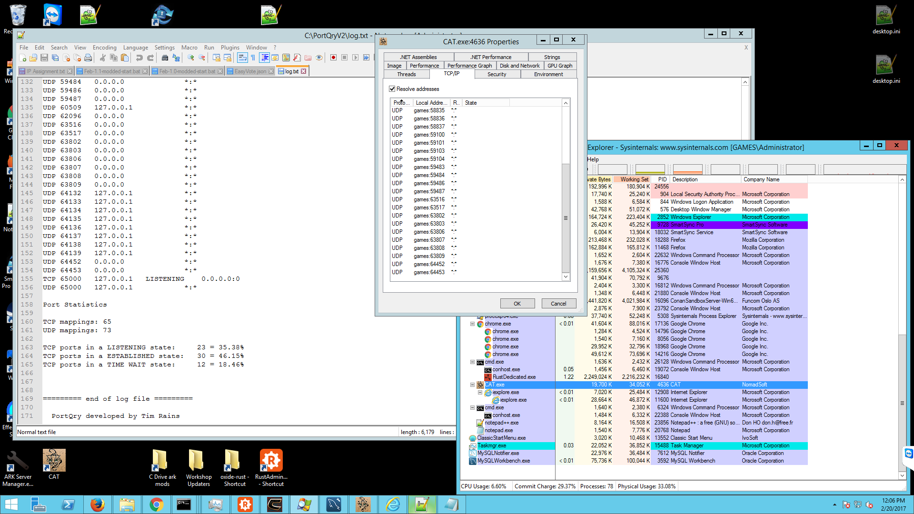The width and height of the screenshot is (914, 514).
Task: Collapse the iexplore.exe subtree
Action: coord(480,392)
